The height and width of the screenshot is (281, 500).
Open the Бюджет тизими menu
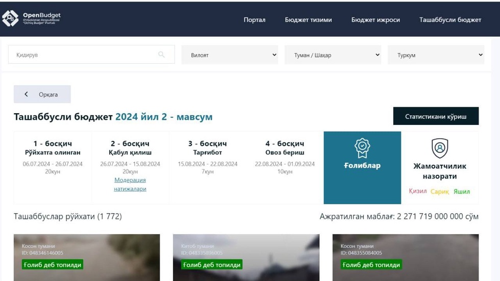308,20
